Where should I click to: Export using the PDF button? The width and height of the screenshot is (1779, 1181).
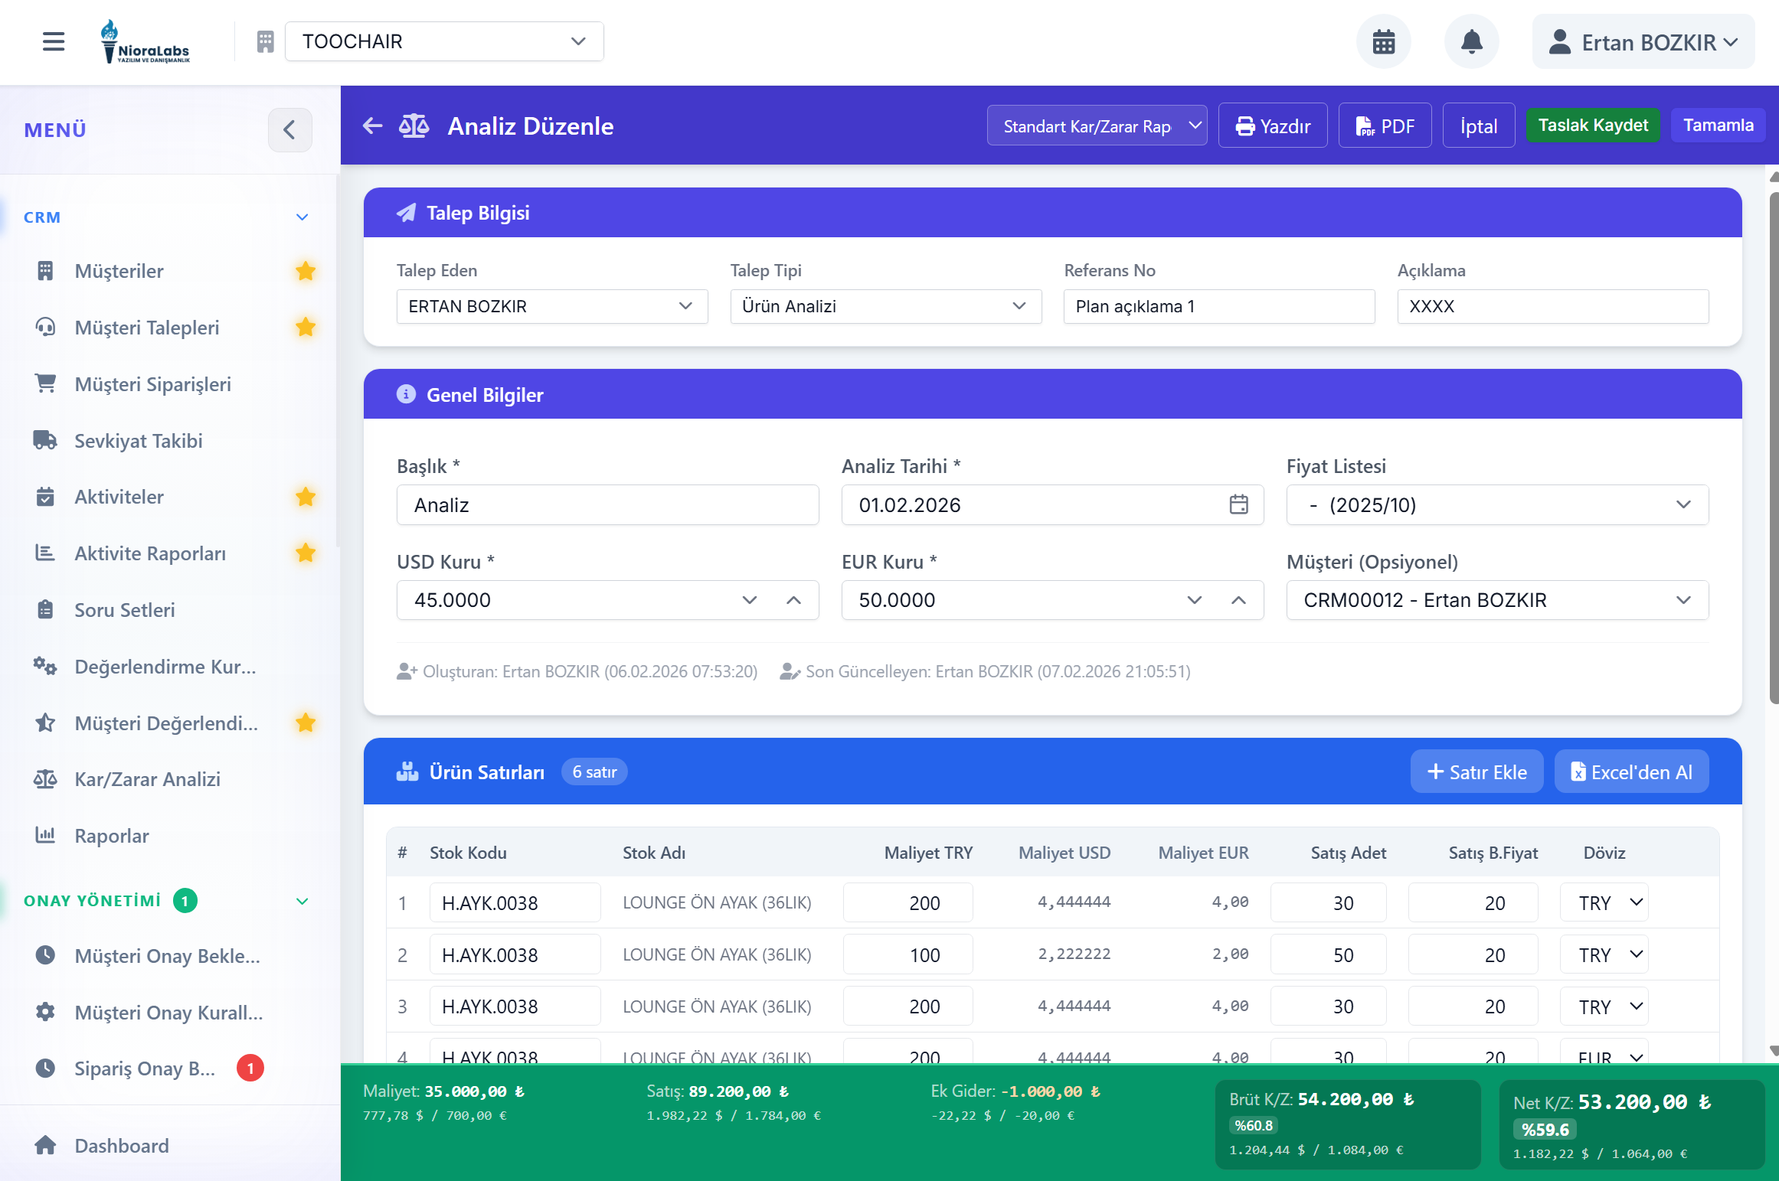point(1385,126)
